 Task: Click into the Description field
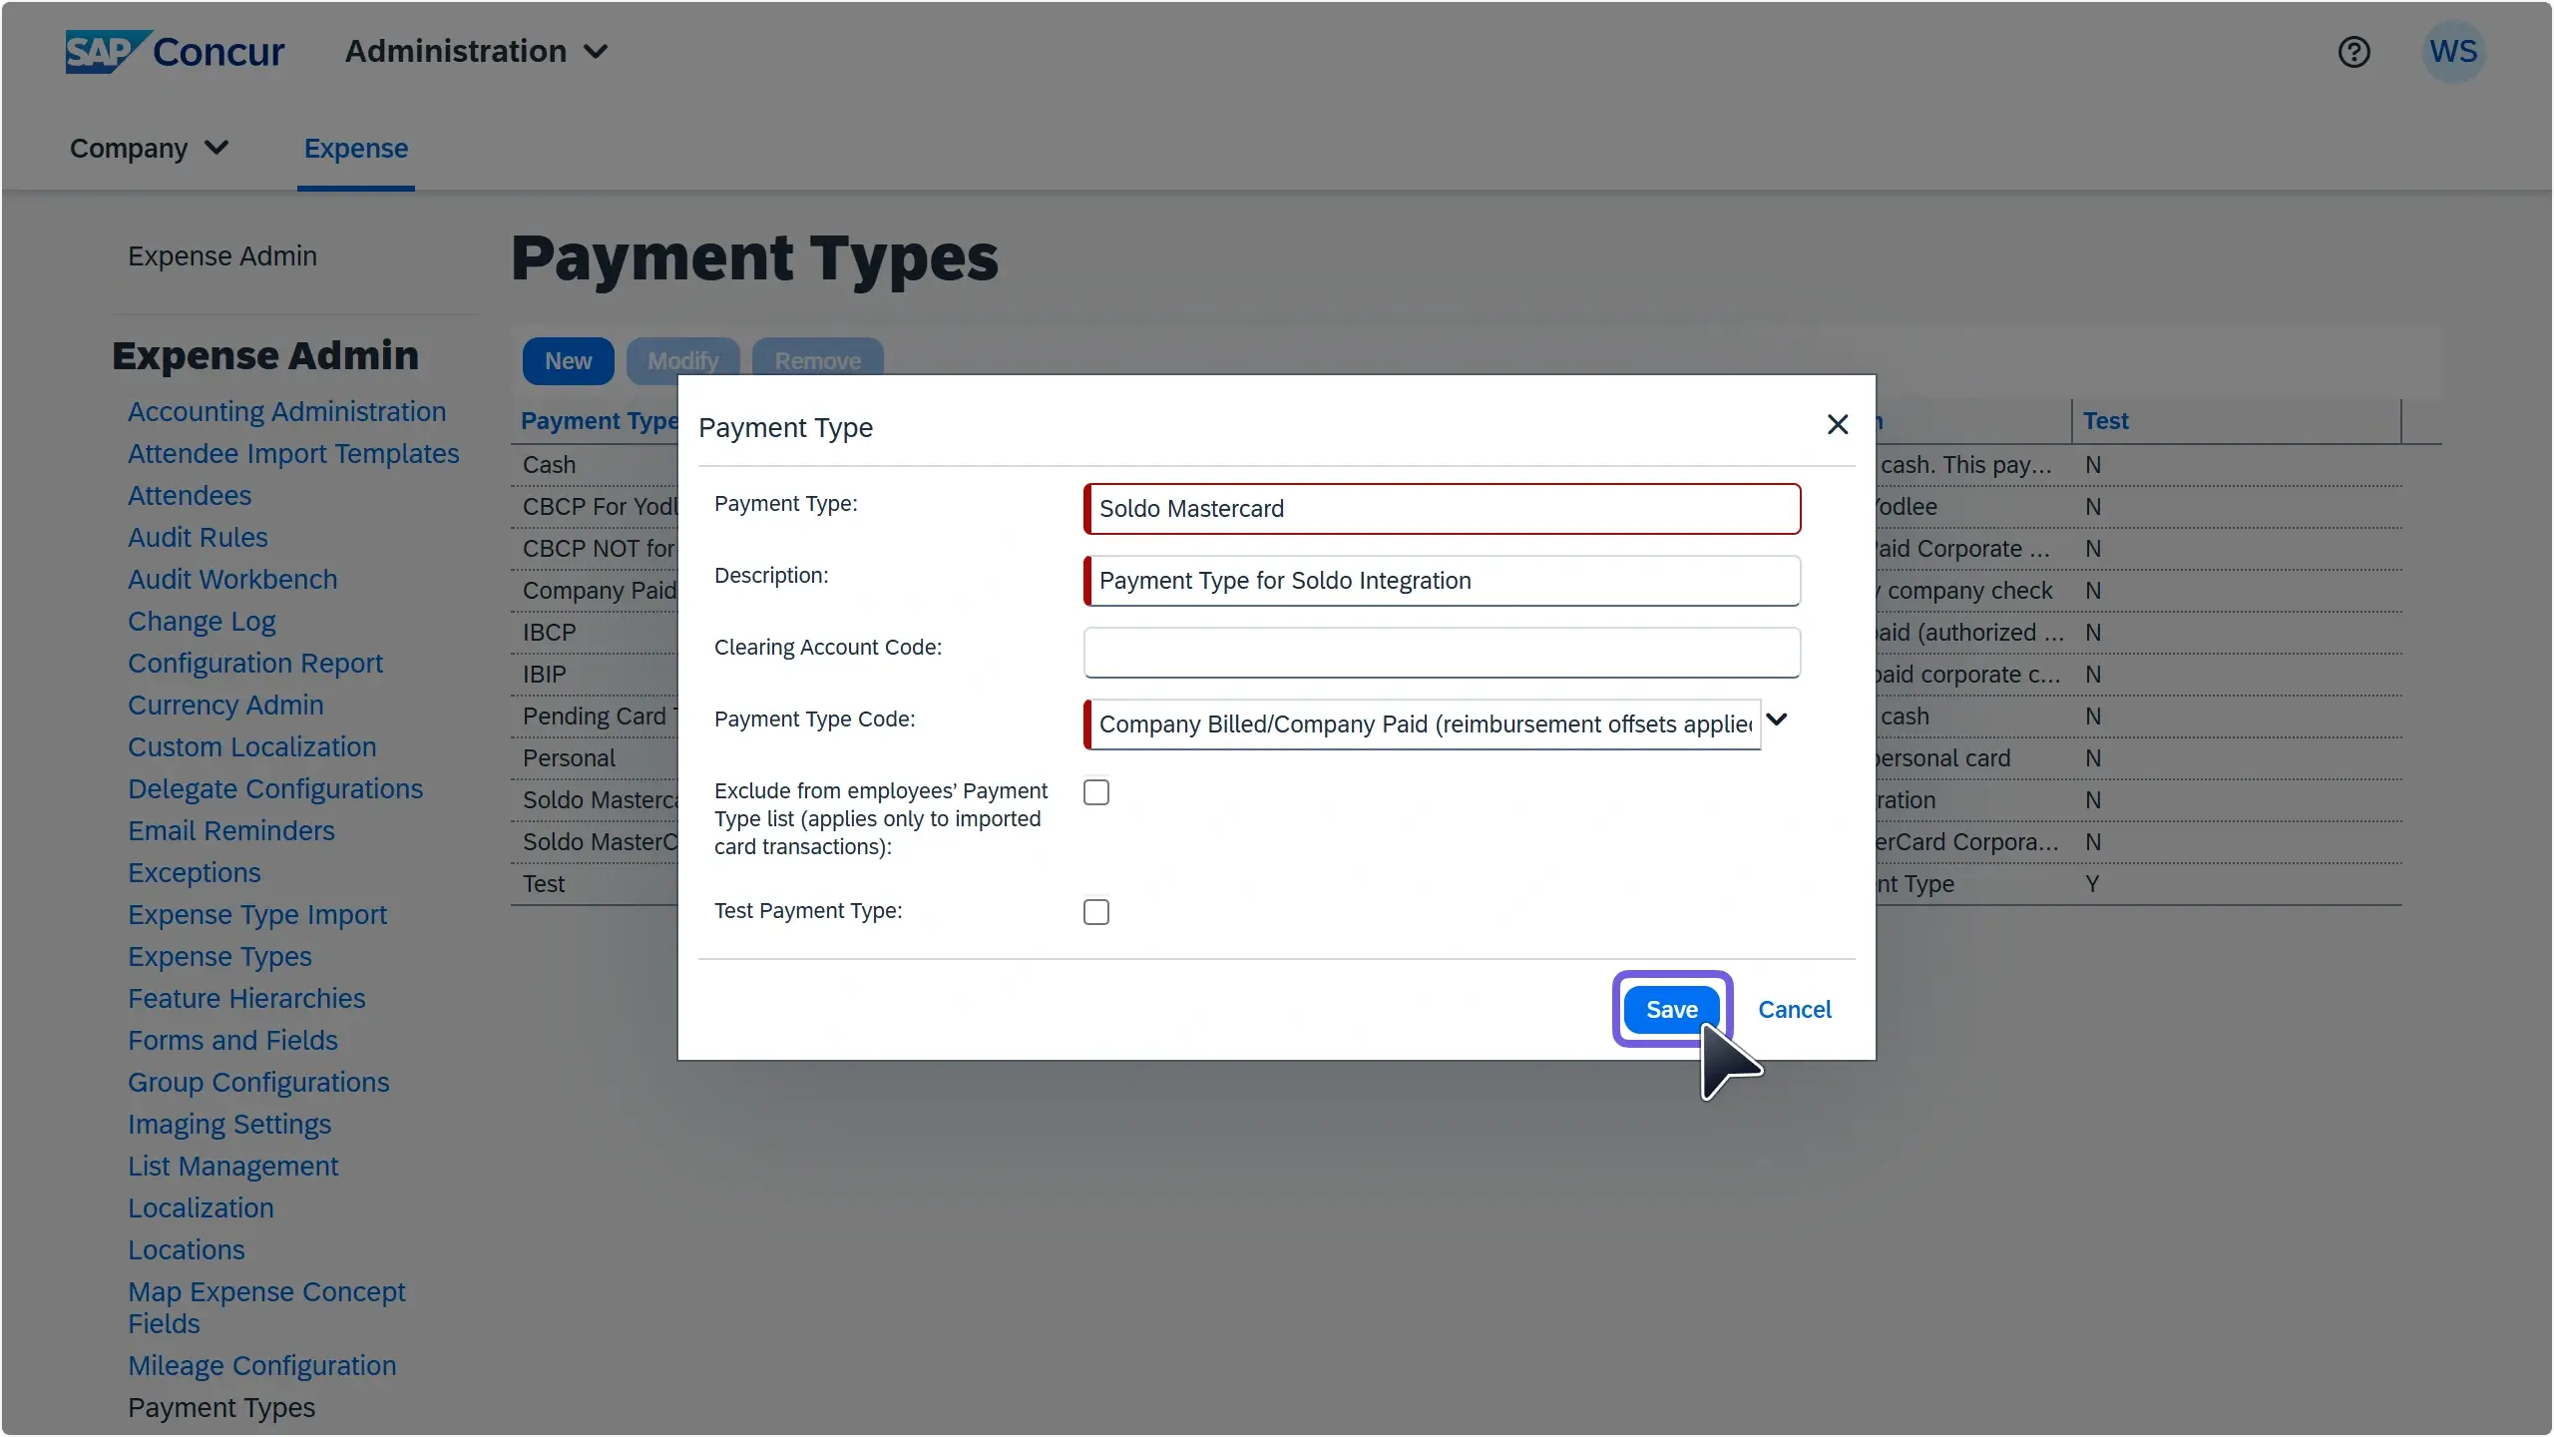coord(1442,580)
